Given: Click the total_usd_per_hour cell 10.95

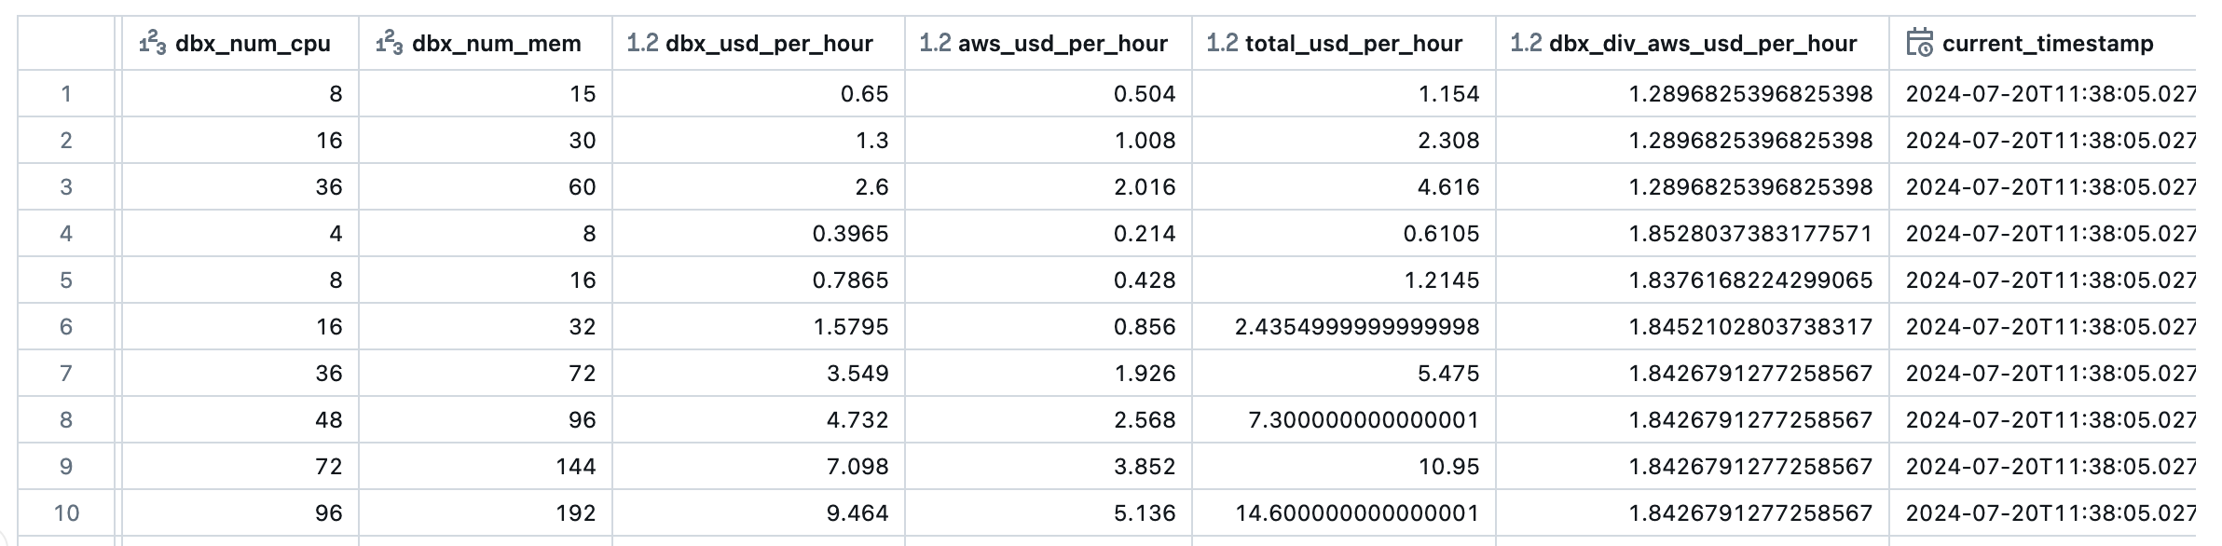Looking at the screenshot, I should tap(1344, 466).
